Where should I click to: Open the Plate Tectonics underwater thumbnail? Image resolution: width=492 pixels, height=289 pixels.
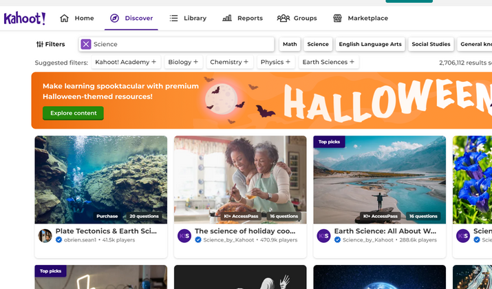[x=100, y=180]
